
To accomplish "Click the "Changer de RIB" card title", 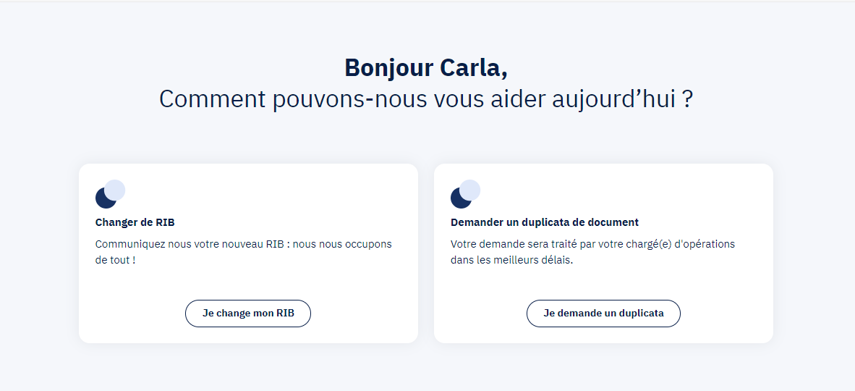I will pos(135,222).
